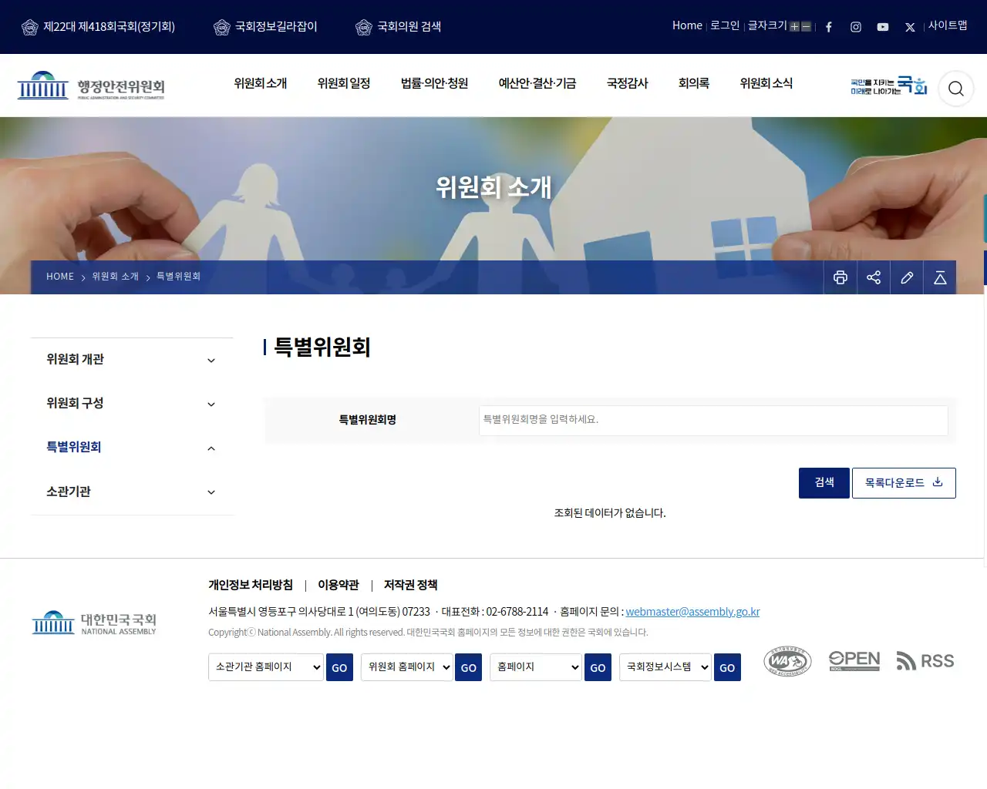Image resolution: width=987 pixels, height=789 pixels.
Task: Open the X (Twitter) icon link
Action: pos(910,27)
